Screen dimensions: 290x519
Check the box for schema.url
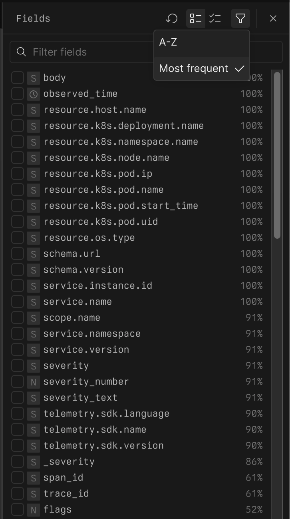coord(17,254)
